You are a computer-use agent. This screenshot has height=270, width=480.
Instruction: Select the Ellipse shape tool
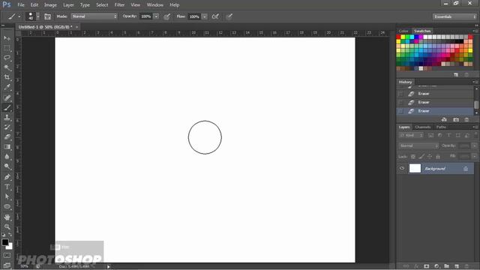[x=7, y=207]
